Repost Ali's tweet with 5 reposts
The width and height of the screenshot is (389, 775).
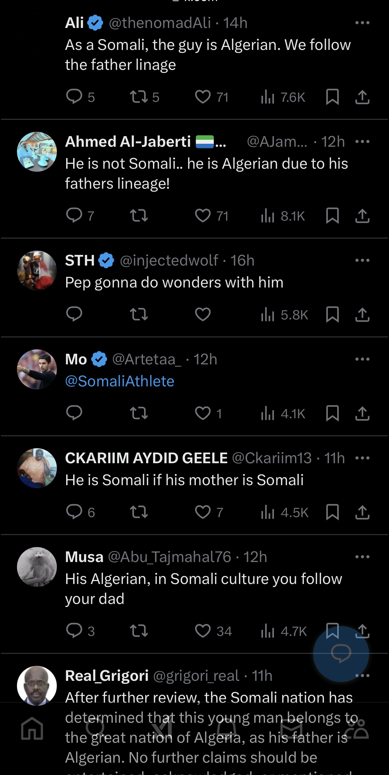[139, 97]
